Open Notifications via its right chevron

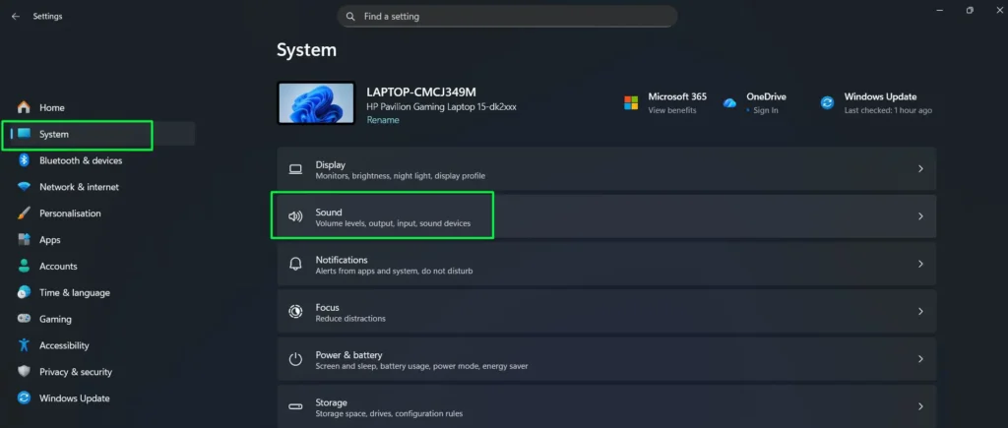tap(920, 264)
